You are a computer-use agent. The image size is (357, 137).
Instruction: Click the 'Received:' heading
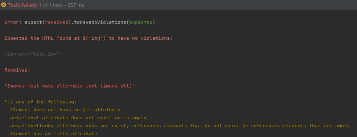point(17,70)
